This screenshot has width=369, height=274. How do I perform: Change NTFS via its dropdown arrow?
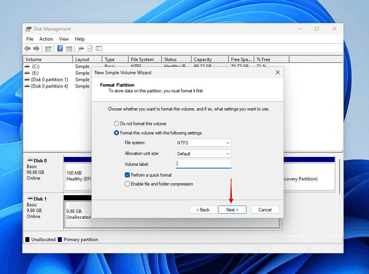coord(227,143)
